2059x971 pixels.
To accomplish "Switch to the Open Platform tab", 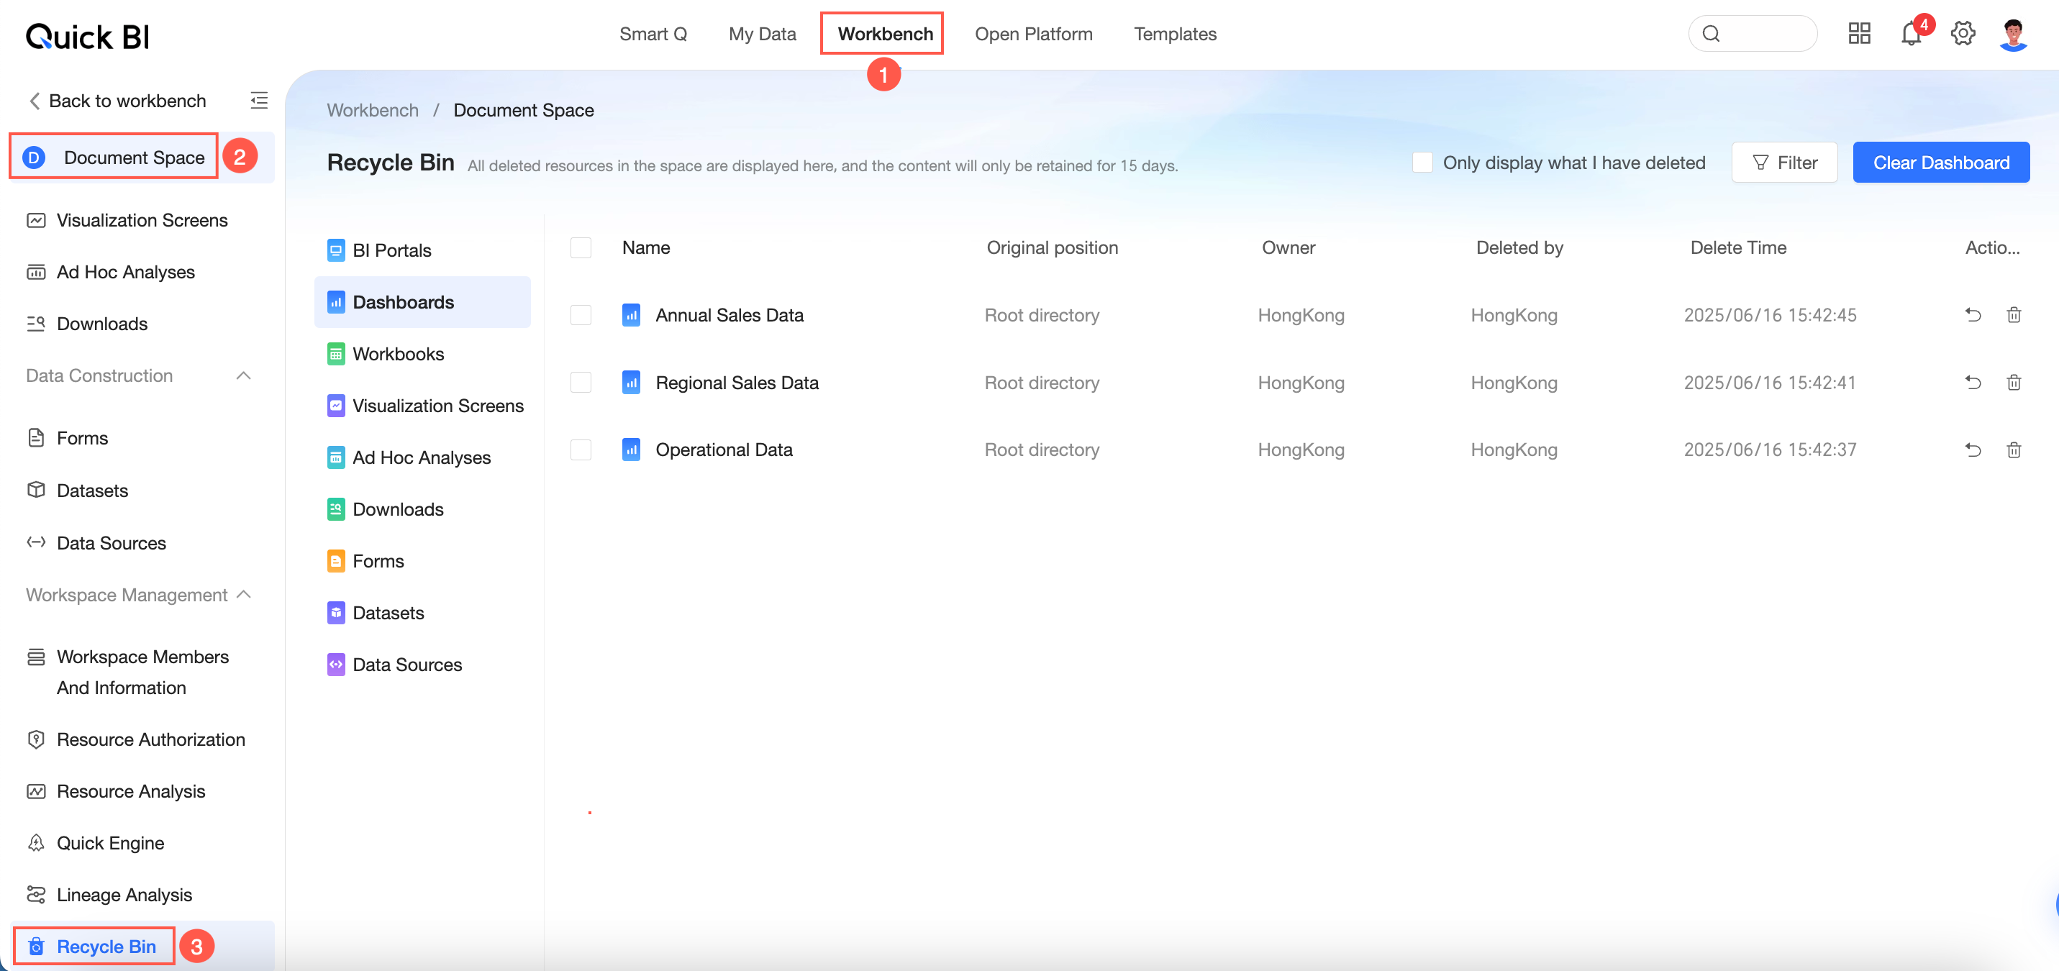I will (x=1032, y=34).
